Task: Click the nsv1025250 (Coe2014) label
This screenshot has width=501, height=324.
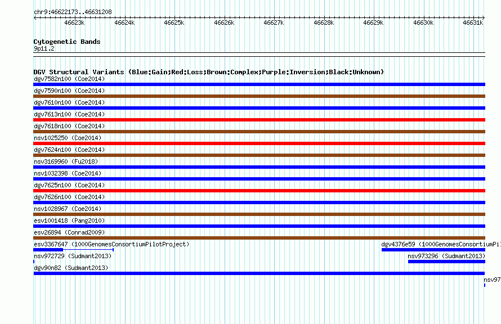Action: click(x=68, y=138)
